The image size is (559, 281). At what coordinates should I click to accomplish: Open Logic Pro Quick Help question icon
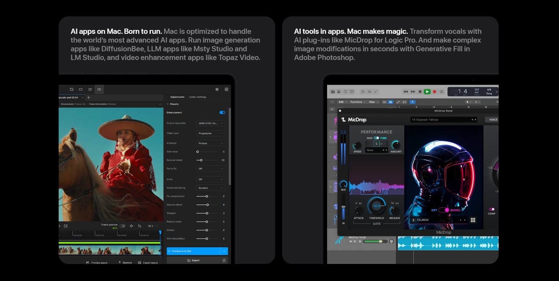tap(345, 92)
